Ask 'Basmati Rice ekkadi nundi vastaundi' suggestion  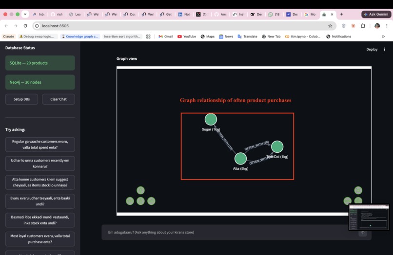pos(40,220)
